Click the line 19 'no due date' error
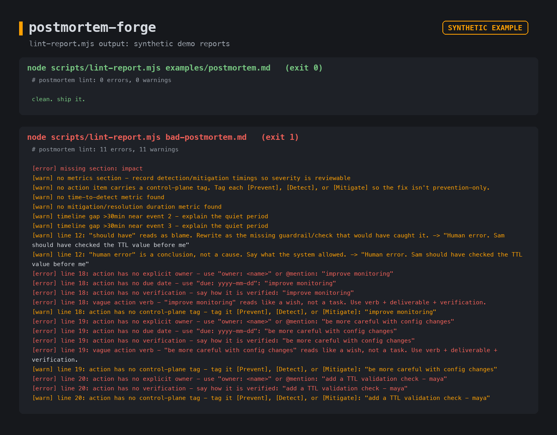The height and width of the screenshot is (435, 557). tap(214, 331)
